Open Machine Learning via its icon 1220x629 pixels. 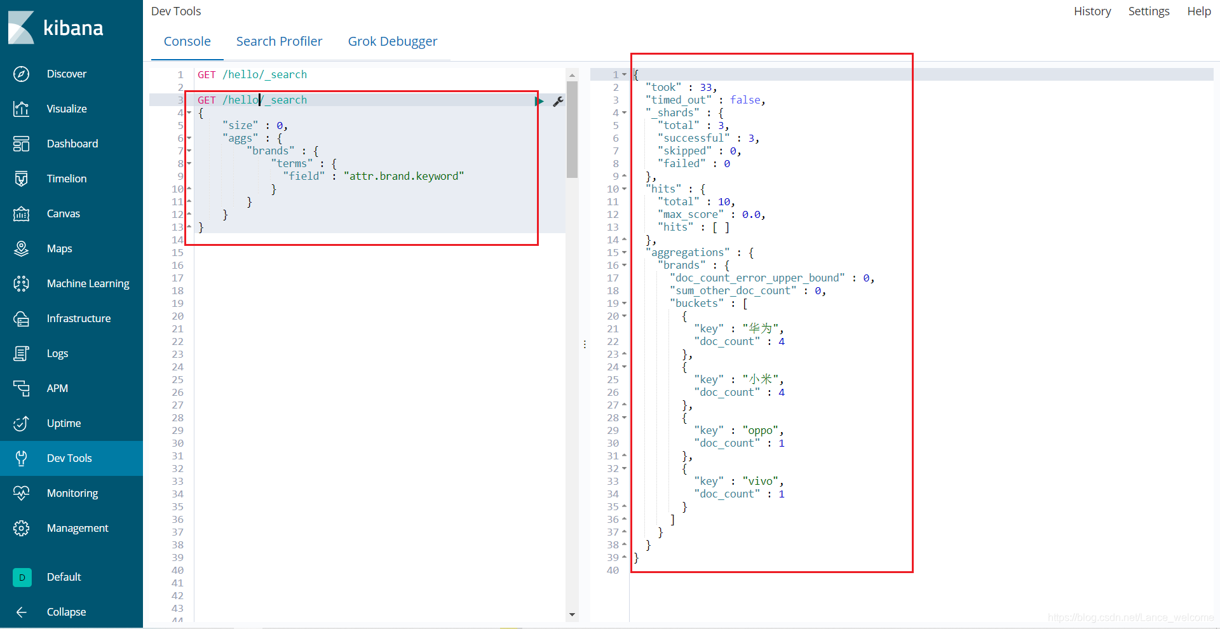21,283
